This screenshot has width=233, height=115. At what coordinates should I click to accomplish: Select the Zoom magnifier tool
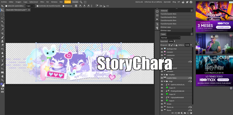coord(3,80)
